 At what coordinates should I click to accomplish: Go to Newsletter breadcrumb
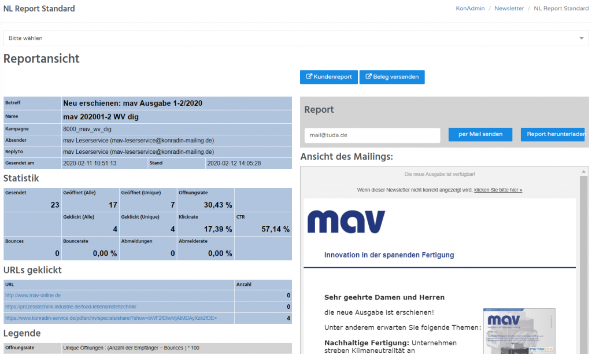pos(509,9)
